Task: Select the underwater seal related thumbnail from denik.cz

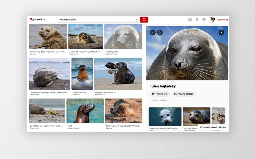Action: click(165, 116)
